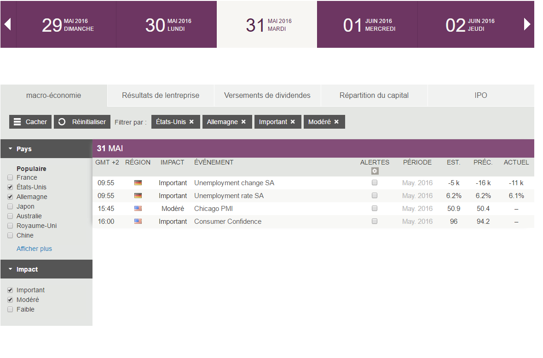Select 02 Juin 2016 Jeudi
Screen dimensions: 543x358
[468, 24]
